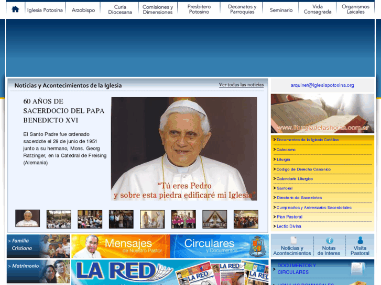Click the large Pope Benedict XVI photo
Viewport: 381px width, 285px height.
(184, 149)
